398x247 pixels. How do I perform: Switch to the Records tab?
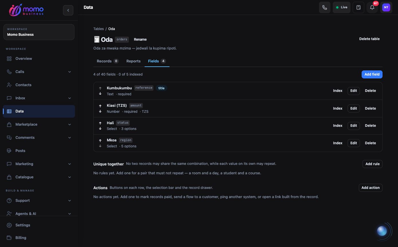(108, 61)
